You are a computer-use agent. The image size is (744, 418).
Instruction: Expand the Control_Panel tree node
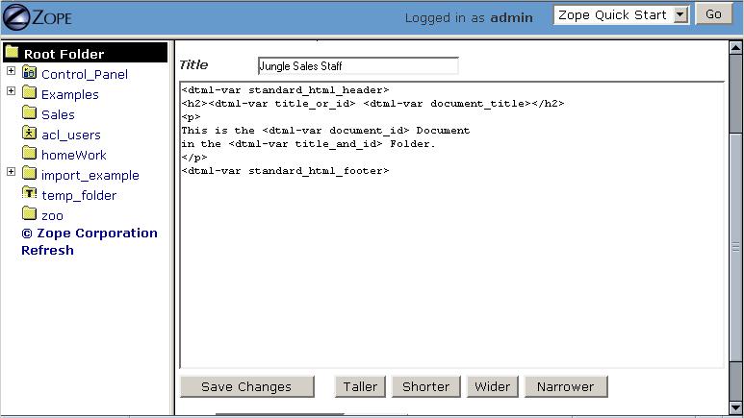(x=11, y=71)
